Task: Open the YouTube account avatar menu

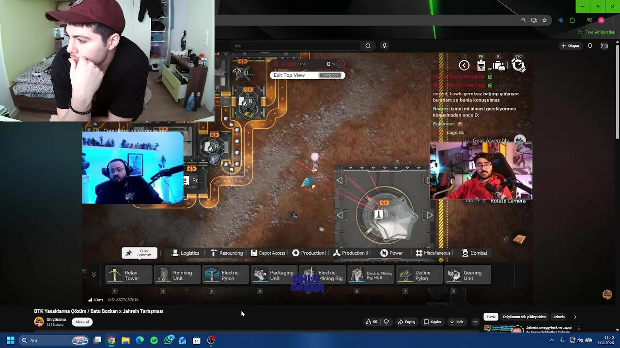Action: (604, 46)
